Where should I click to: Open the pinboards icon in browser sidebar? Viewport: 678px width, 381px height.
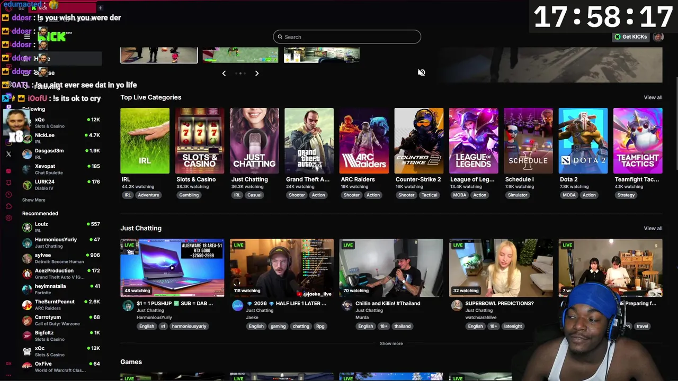tap(8, 183)
